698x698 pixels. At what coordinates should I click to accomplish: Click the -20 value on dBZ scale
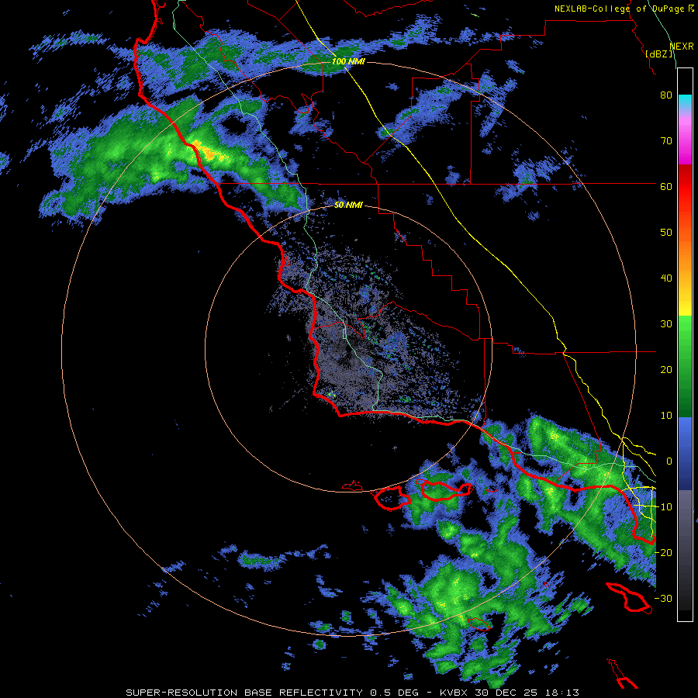tap(663, 552)
